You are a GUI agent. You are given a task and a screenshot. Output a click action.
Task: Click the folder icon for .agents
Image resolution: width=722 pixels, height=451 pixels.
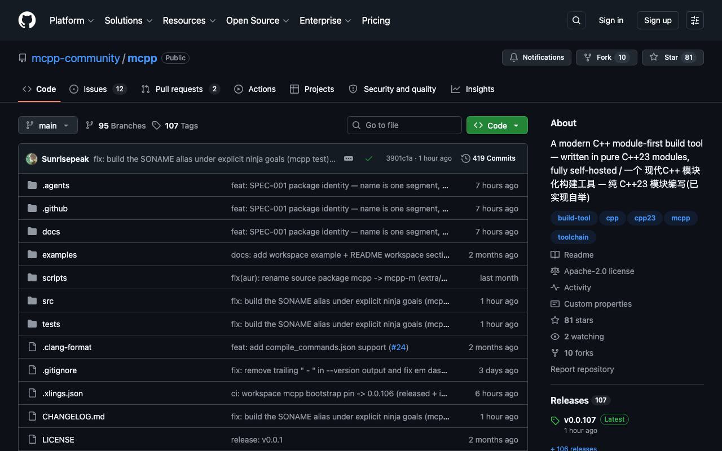click(32, 185)
